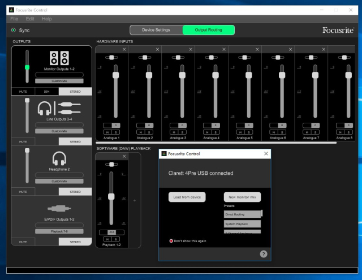Solo the Analogue 2 input channel

pos(149,132)
